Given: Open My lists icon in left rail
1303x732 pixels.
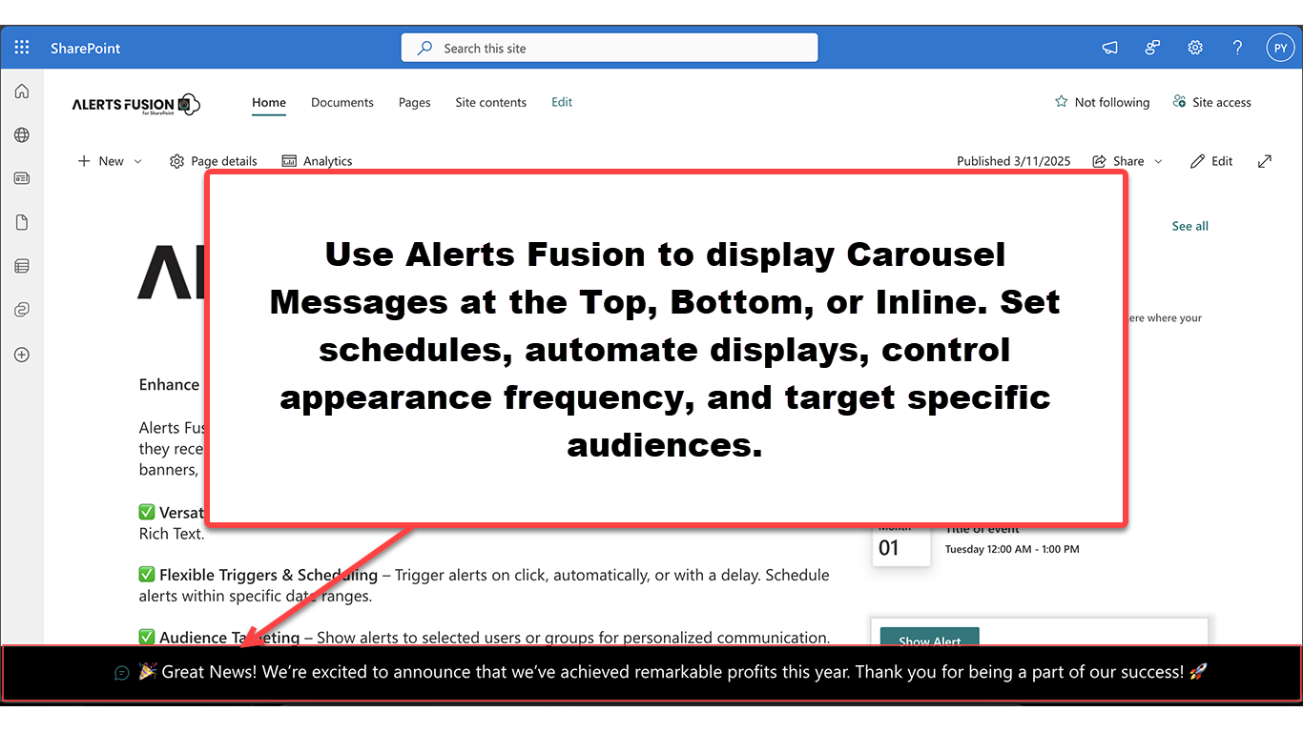Looking at the screenshot, I should [x=22, y=266].
